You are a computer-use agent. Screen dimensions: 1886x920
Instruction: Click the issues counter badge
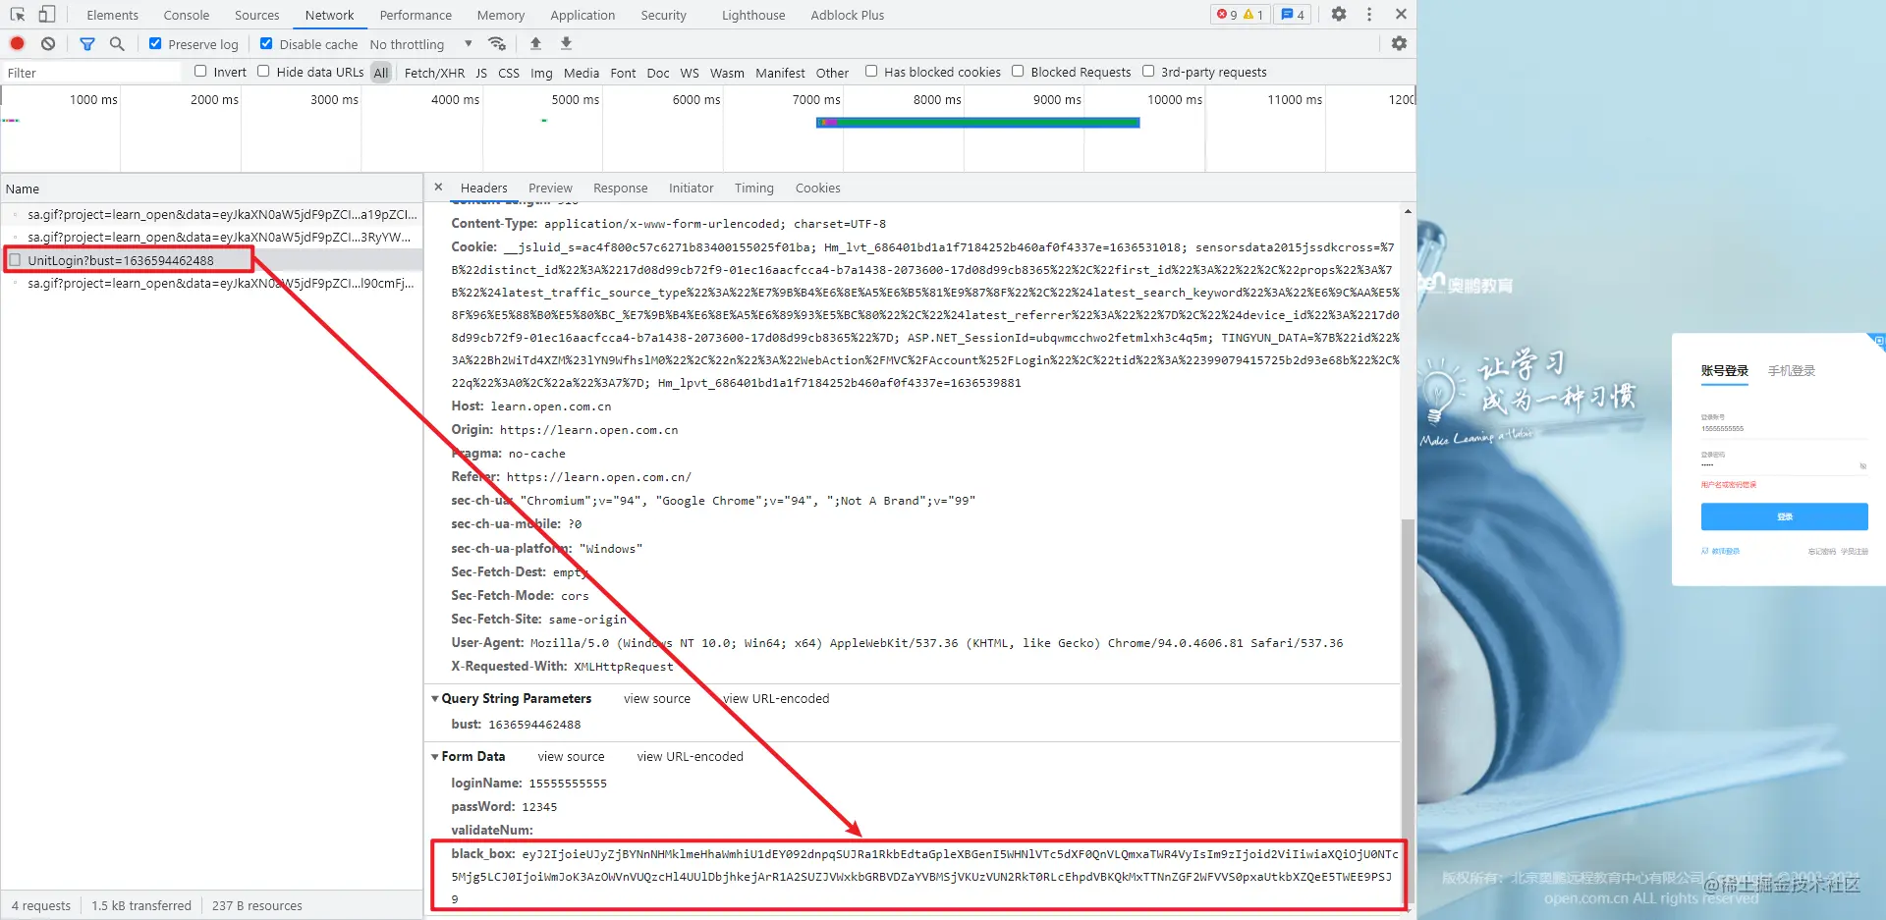click(1293, 15)
